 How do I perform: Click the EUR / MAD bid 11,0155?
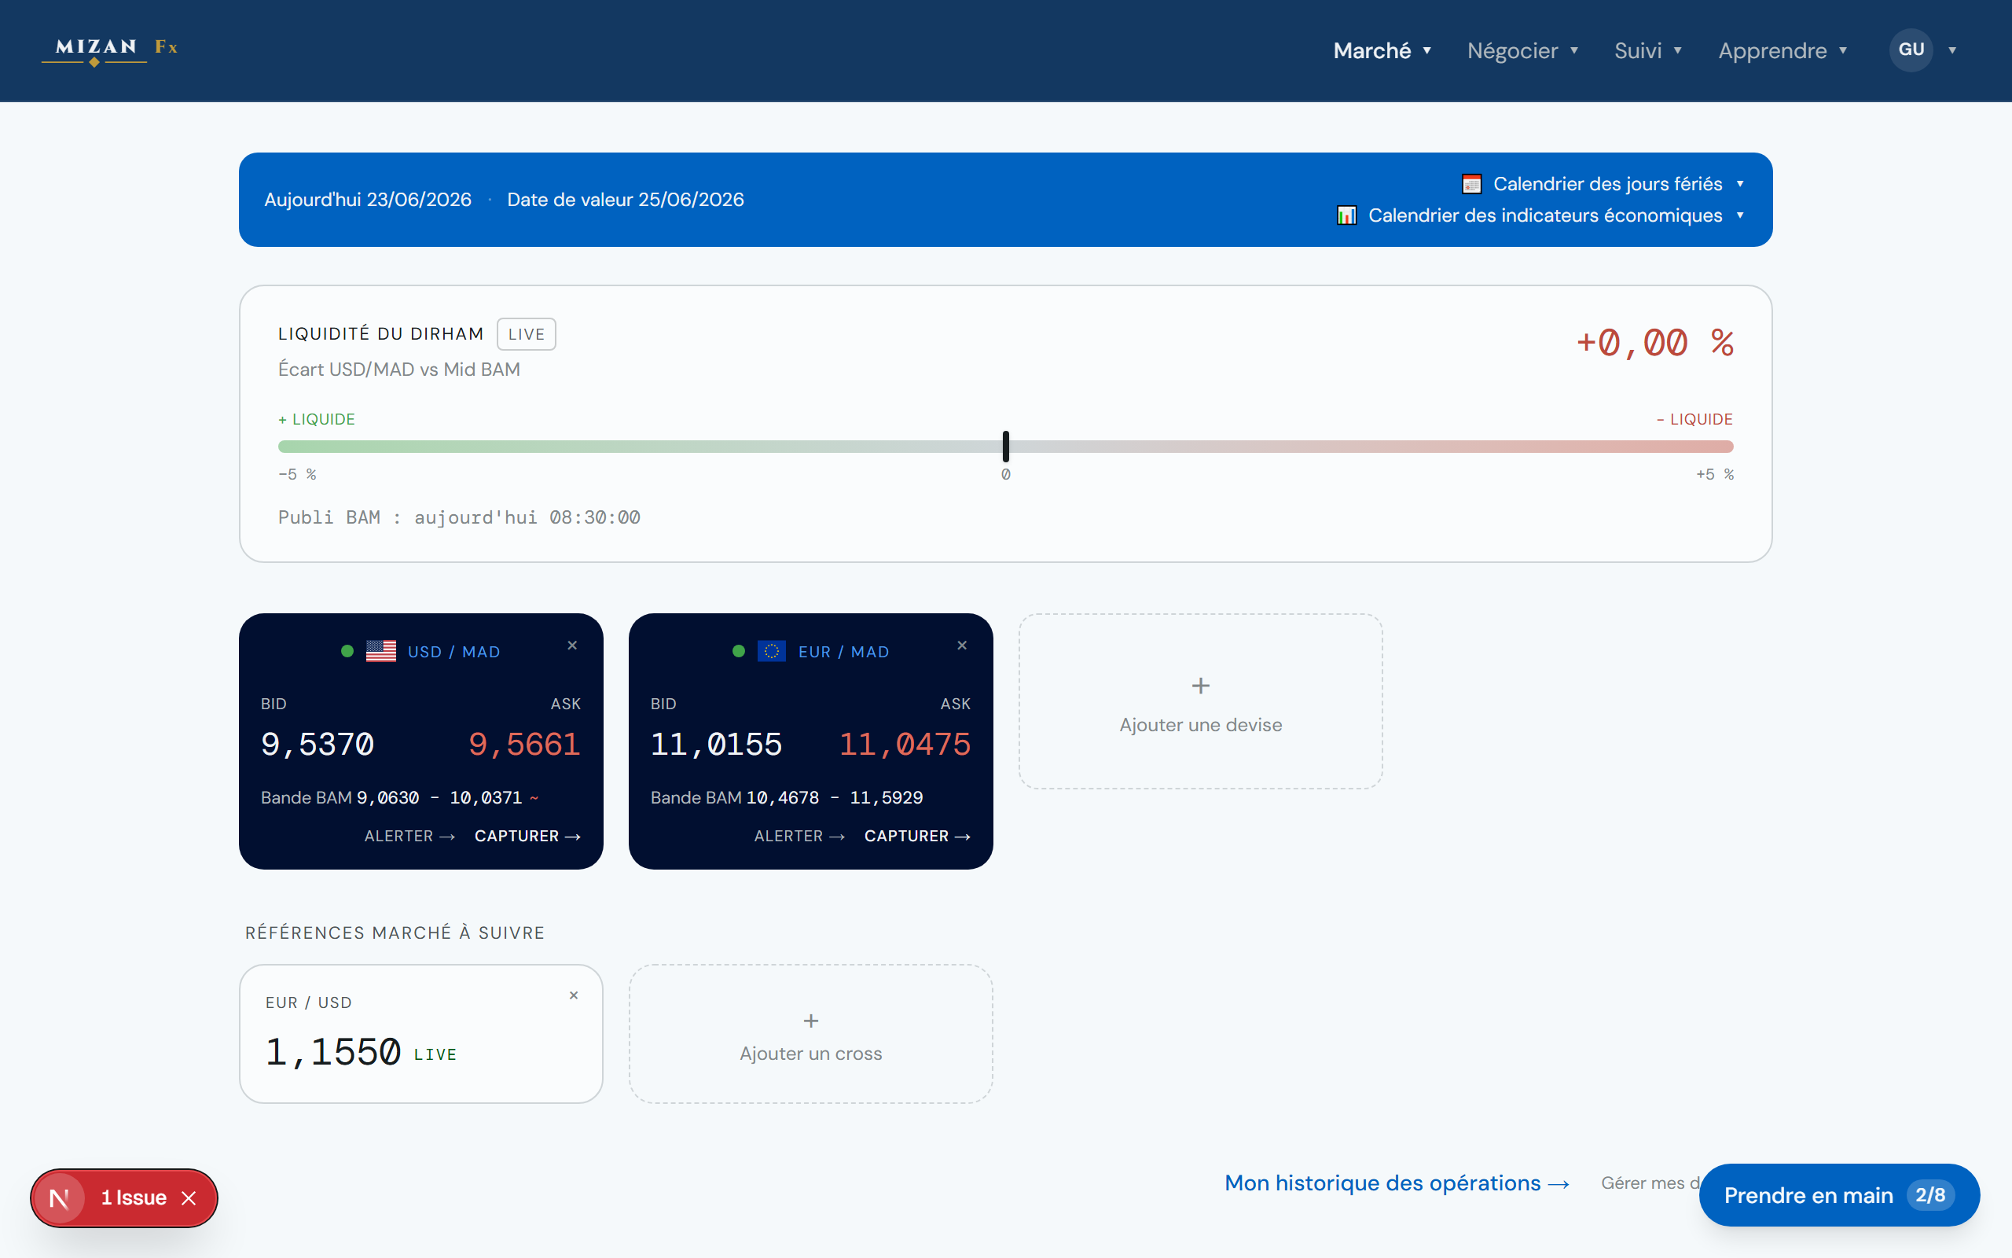coord(717,745)
